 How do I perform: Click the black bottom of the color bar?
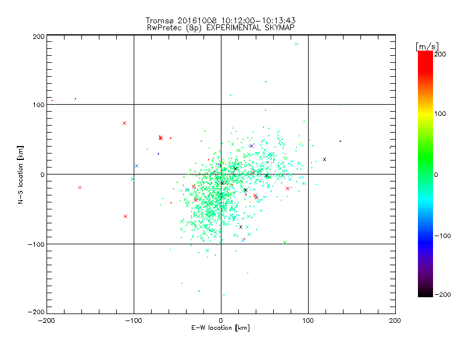tap(425, 293)
